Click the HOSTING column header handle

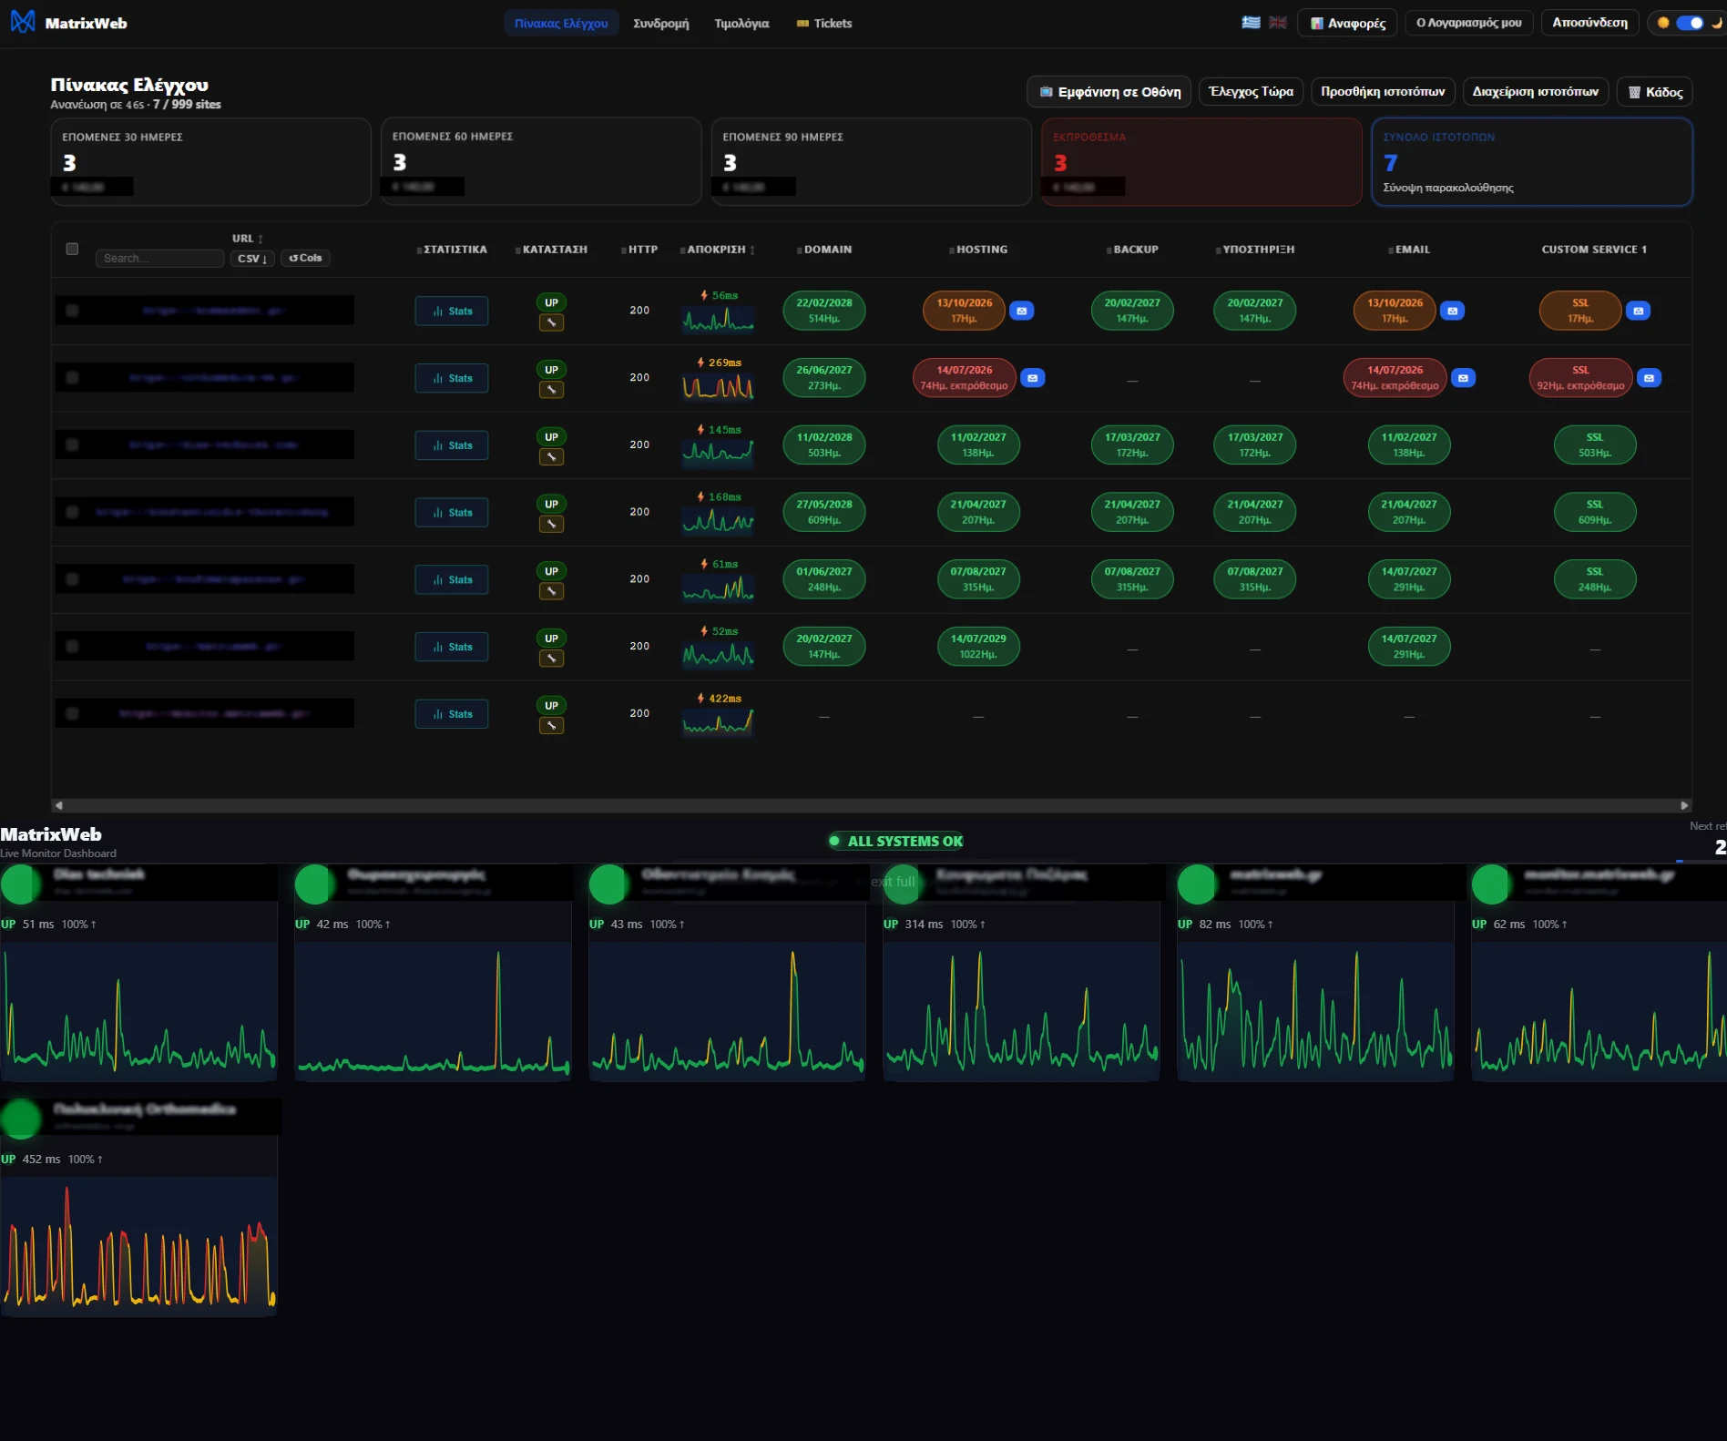point(951,250)
